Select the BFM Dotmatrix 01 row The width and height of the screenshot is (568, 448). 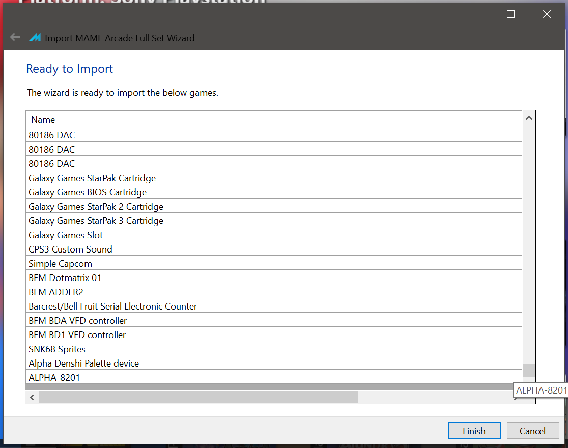pos(274,277)
